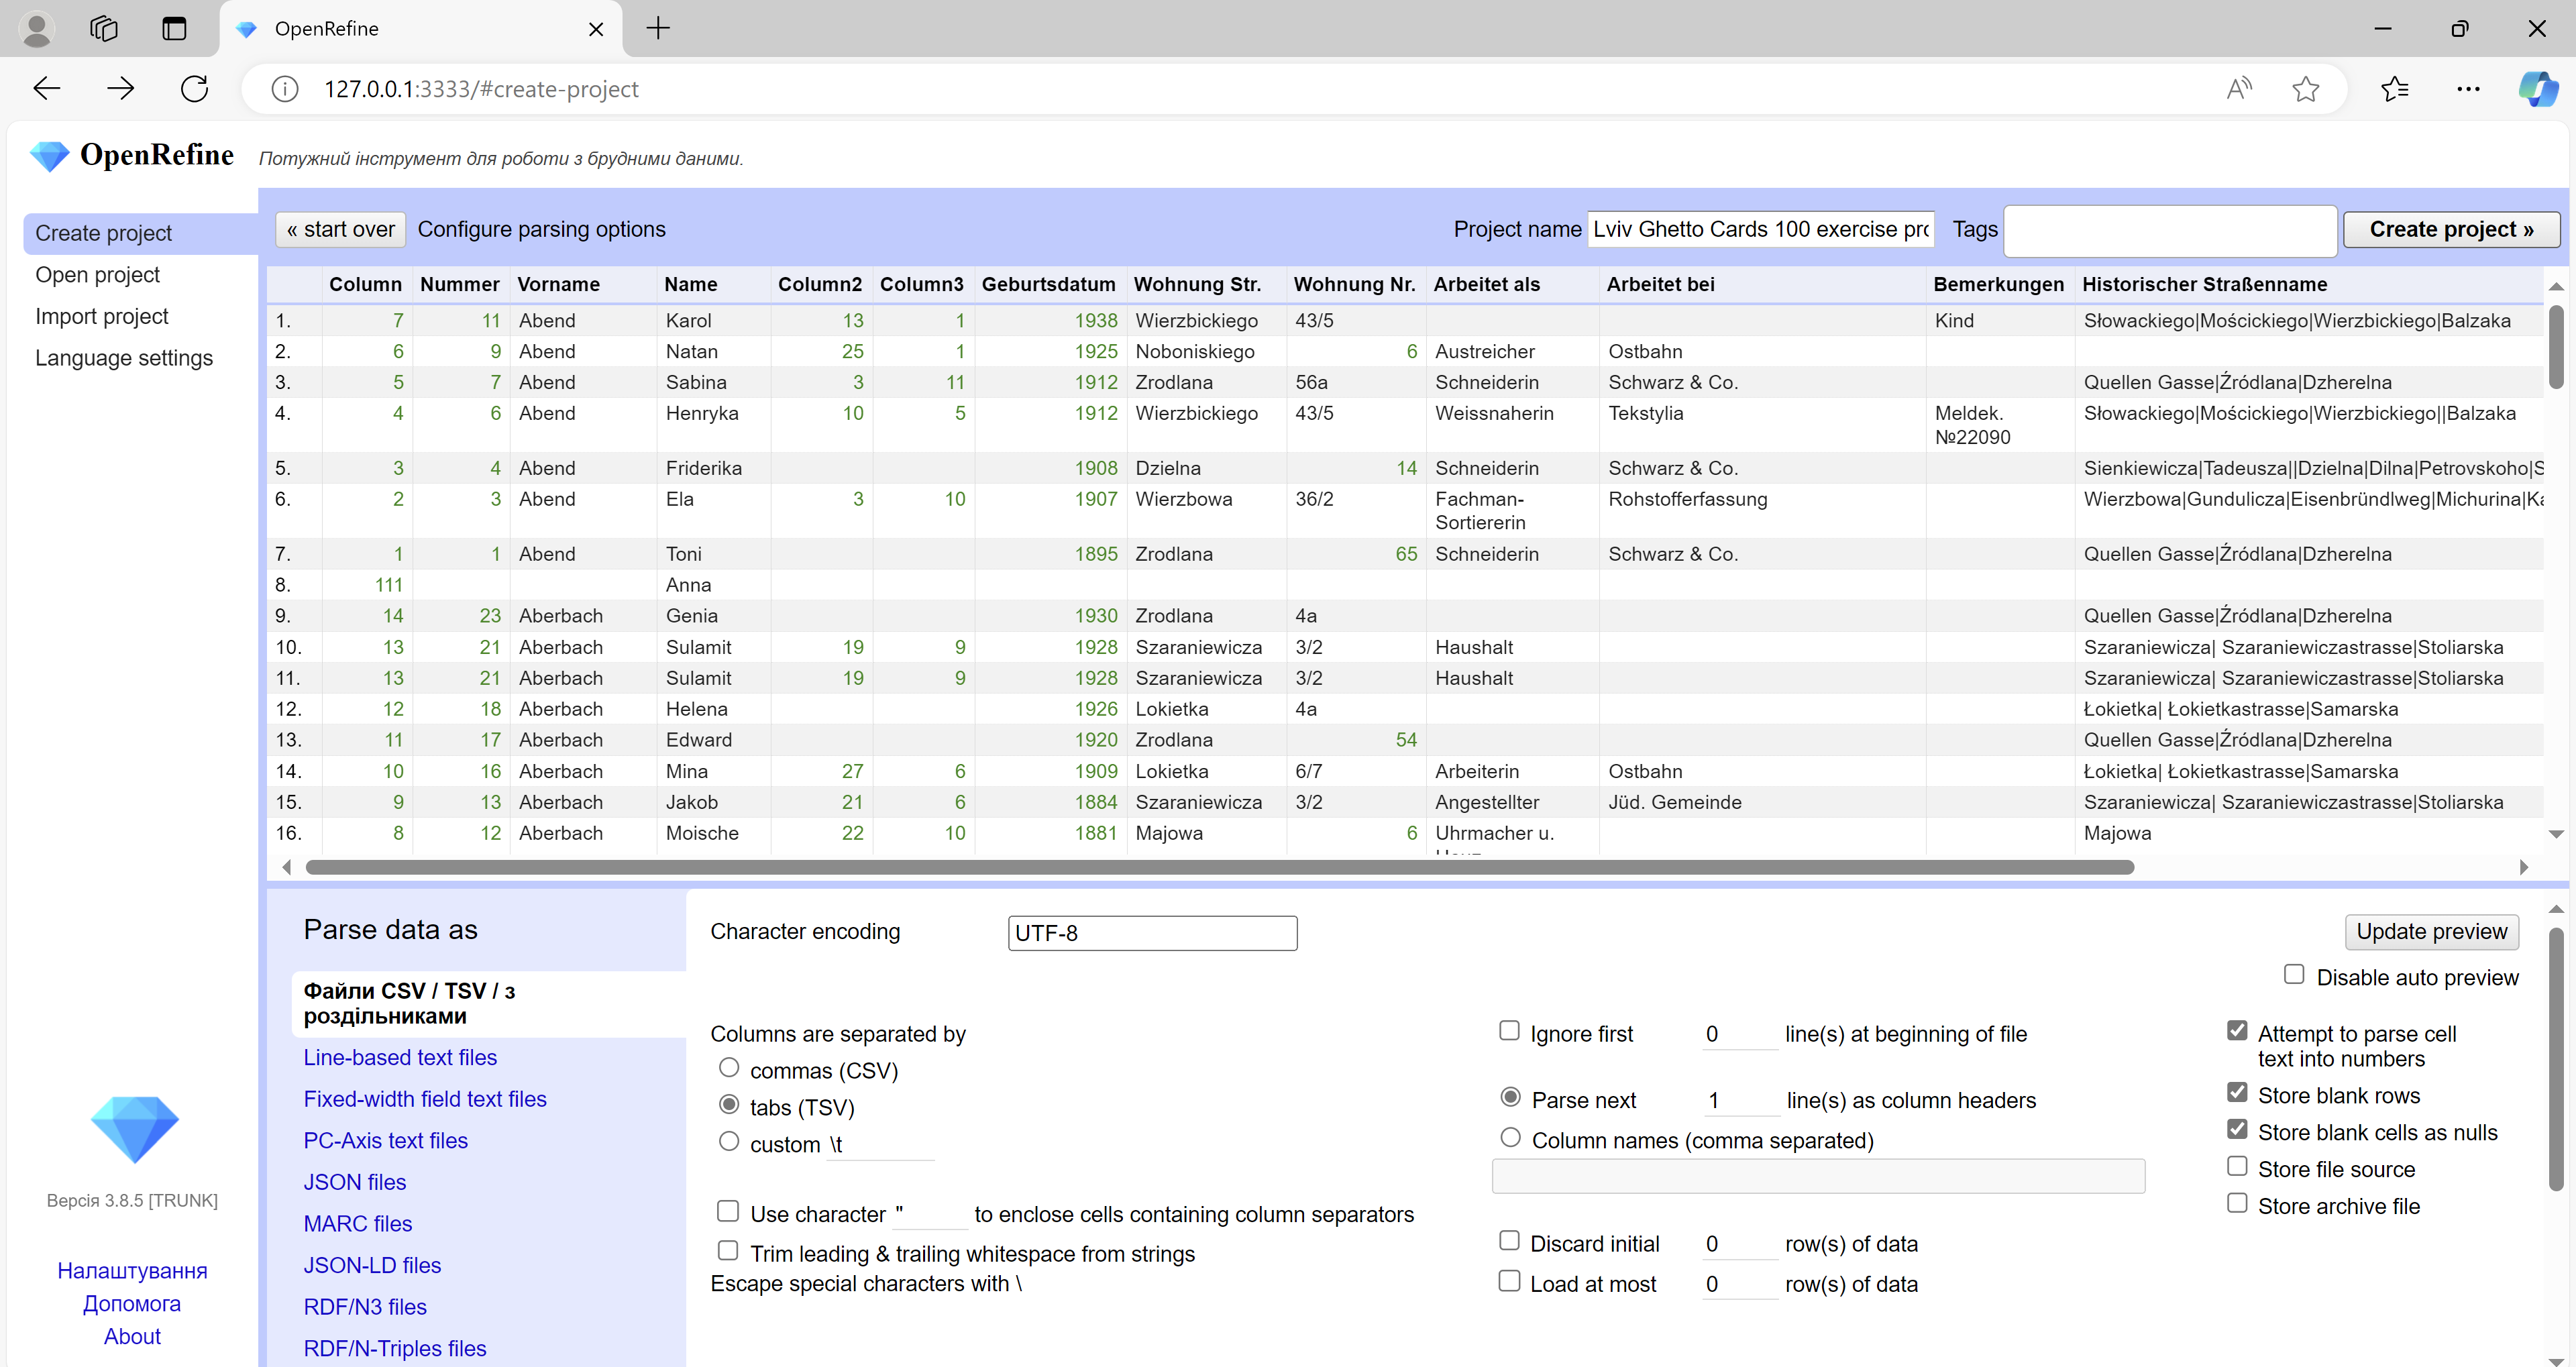
Task: Choose JSON files format
Action: click(354, 1182)
